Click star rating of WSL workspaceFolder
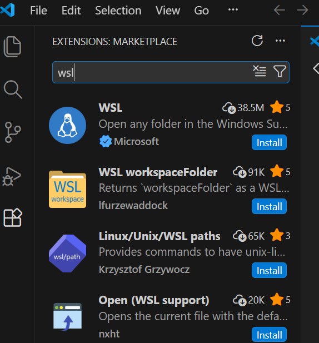Image resolution: width=319 pixels, height=343 pixels. (x=280, y=172)
